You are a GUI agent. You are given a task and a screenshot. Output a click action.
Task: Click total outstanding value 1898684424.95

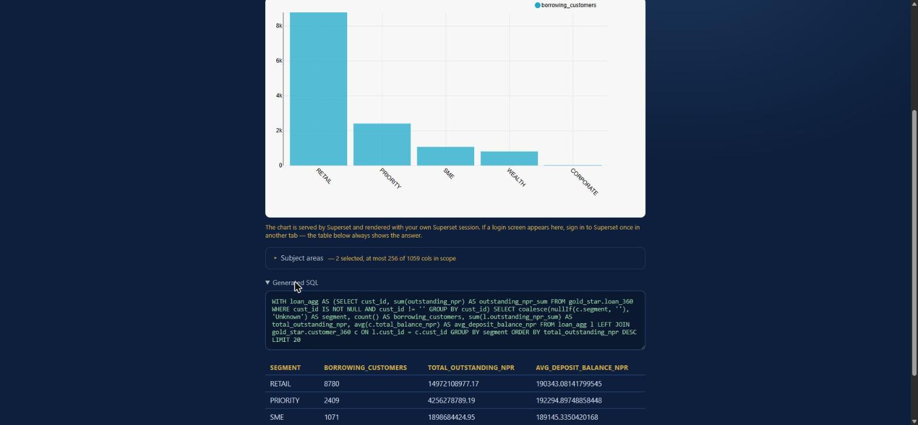tap(451, 417)
